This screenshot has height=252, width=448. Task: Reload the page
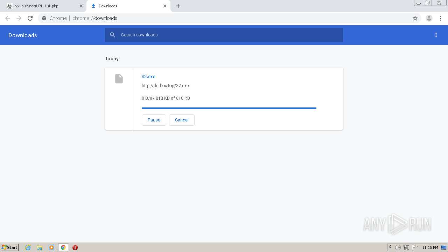(30, 18)
